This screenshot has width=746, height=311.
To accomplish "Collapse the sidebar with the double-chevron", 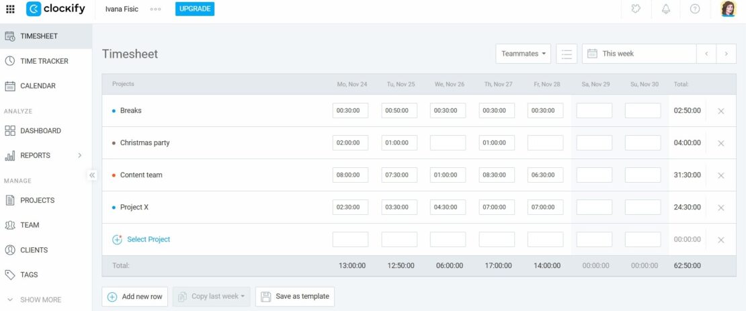I will tap(92, 175).
